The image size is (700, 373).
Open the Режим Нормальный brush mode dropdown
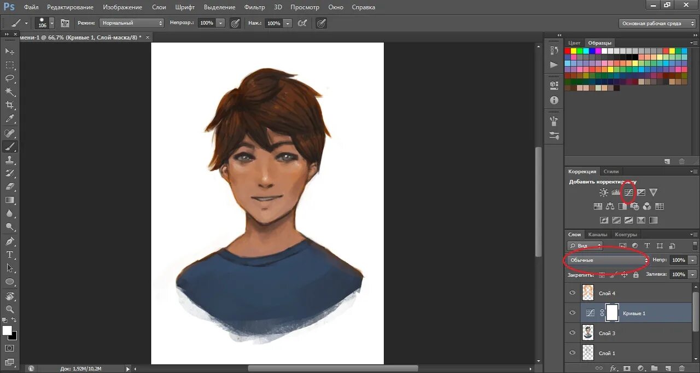pos(131,23)
